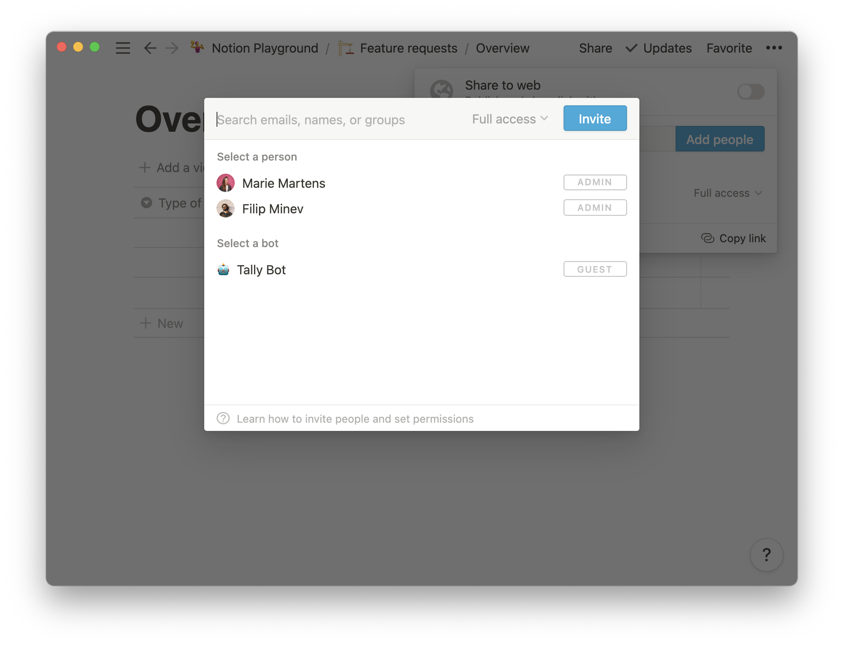The width and height of the screenshot is (844, 647).
Task: Open the Share menu
Action: point(595,48)
